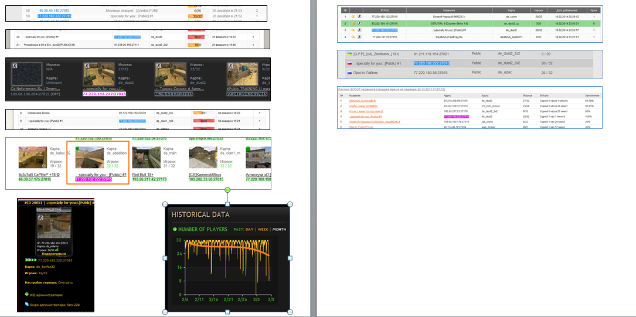Screen dimensions: 636x317
Task: Click the left-middle square handle of Historical Data image
Action: (x=165, y=258)
